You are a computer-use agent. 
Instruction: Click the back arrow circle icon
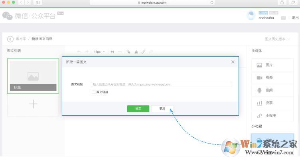click(10, 39)
